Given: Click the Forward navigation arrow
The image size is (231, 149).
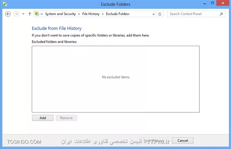Looking at the screenshot, I should click(x=16, y=14).
